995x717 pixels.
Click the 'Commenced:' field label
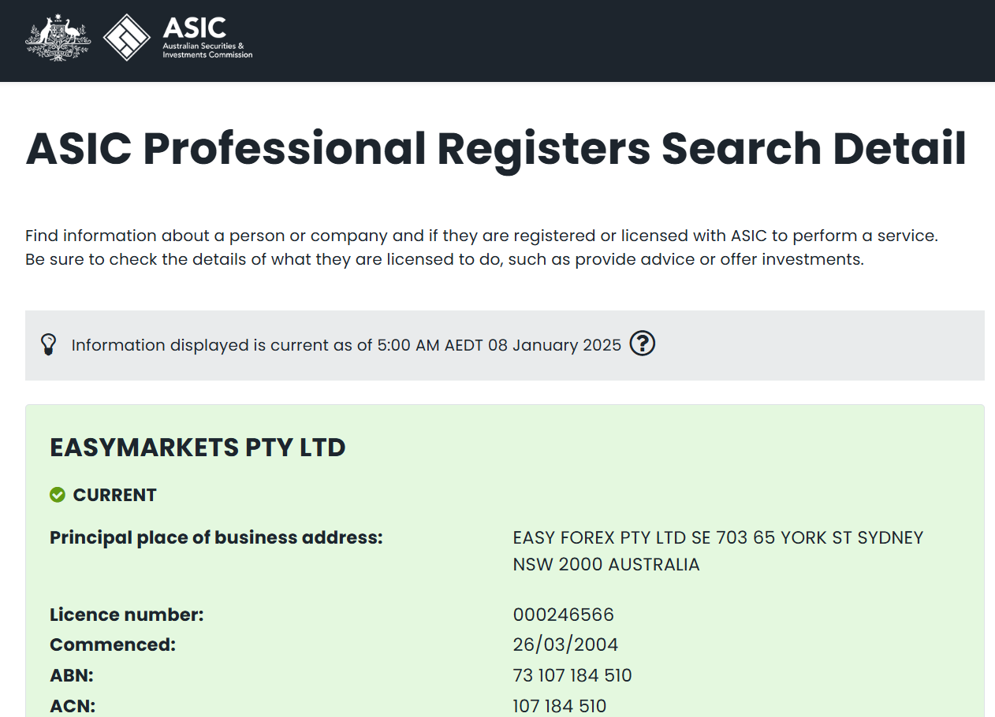(x=113, y=645)
